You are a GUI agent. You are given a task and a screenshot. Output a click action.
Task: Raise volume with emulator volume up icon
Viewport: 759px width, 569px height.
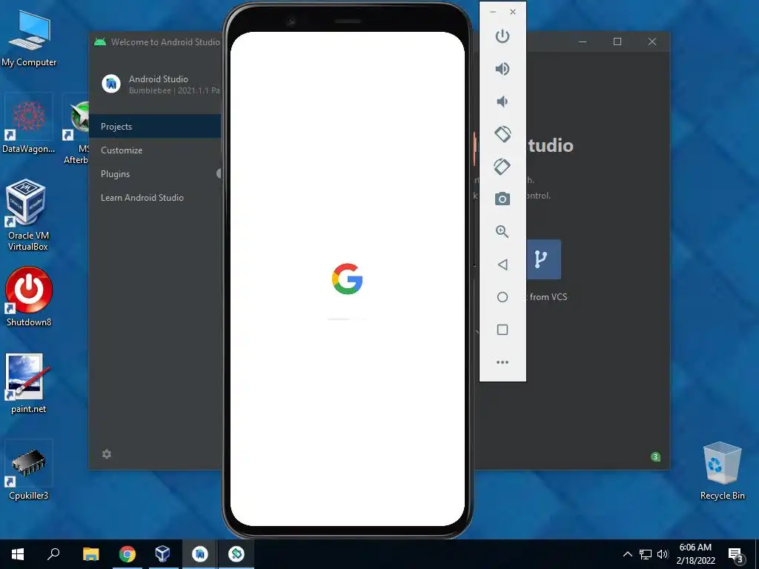point(503,69)
